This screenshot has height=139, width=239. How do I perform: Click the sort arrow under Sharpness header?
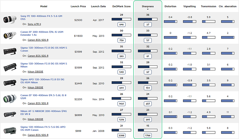point(148,9)
